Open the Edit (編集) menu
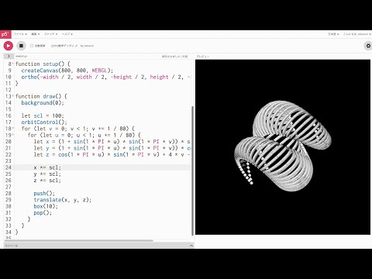Viewport: 372px width, 279px height. coord(36,34)
